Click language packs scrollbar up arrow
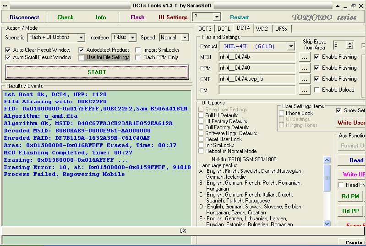 click(x=327, y=160)
